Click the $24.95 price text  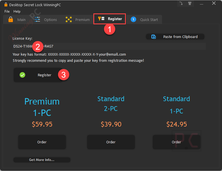click(177, 124)
